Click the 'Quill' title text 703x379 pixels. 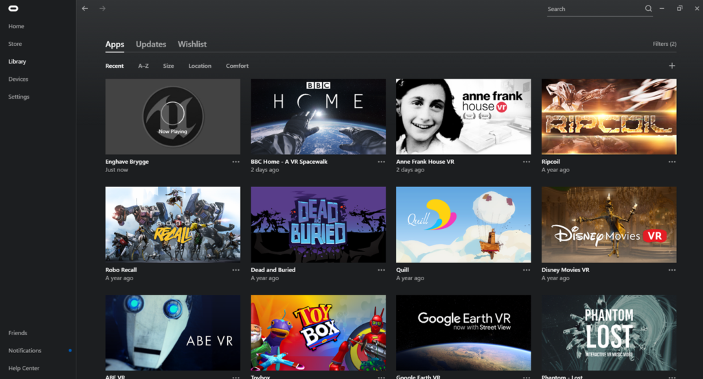coord(402,270)
